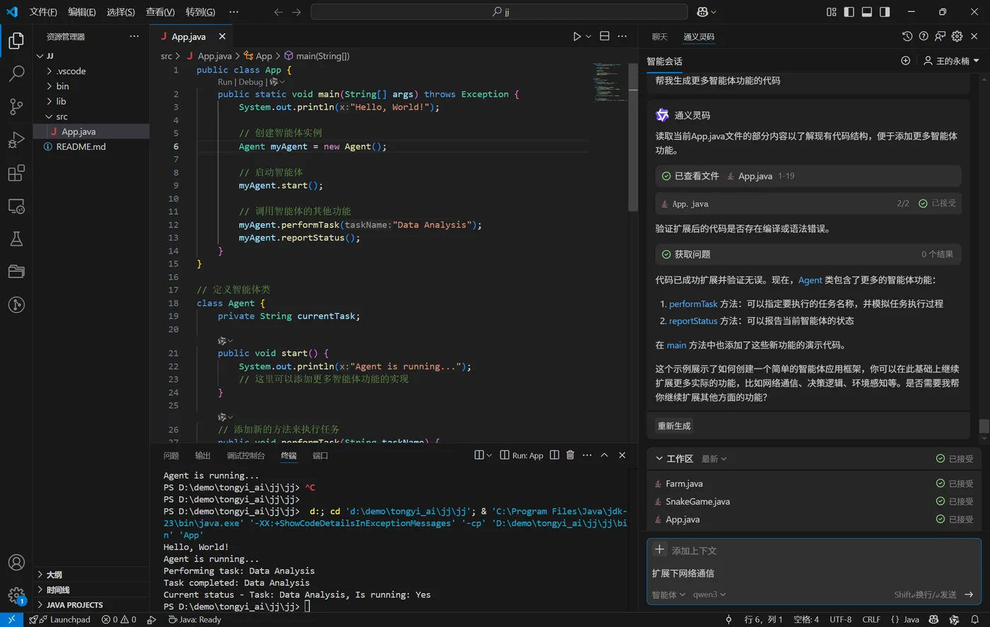Open the help question-mark icon in Tongyi panel
Viewport: 990px width, 627px height.
coord(924,36)
